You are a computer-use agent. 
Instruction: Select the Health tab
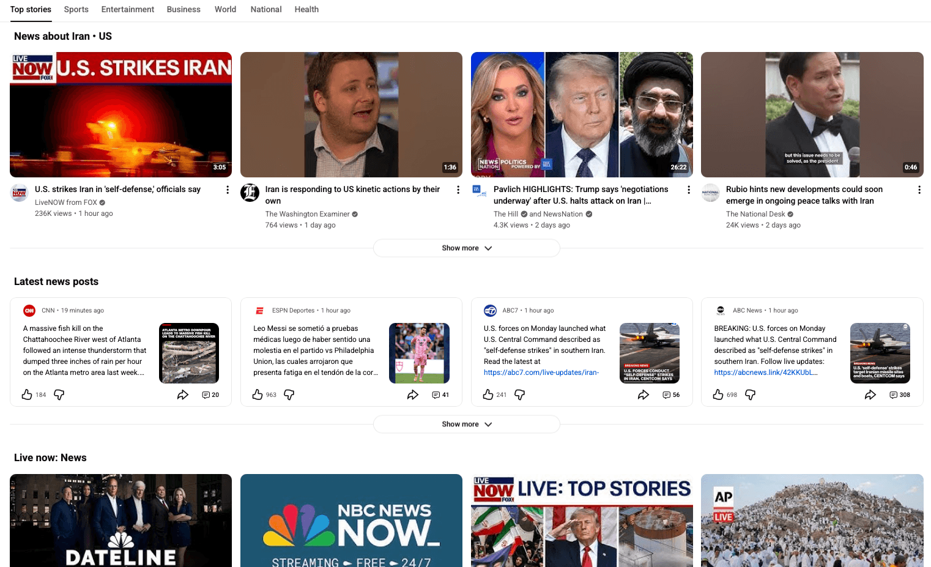tap(306, 9)
